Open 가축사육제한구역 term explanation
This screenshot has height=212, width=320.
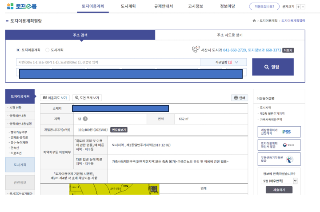point(271,120)
